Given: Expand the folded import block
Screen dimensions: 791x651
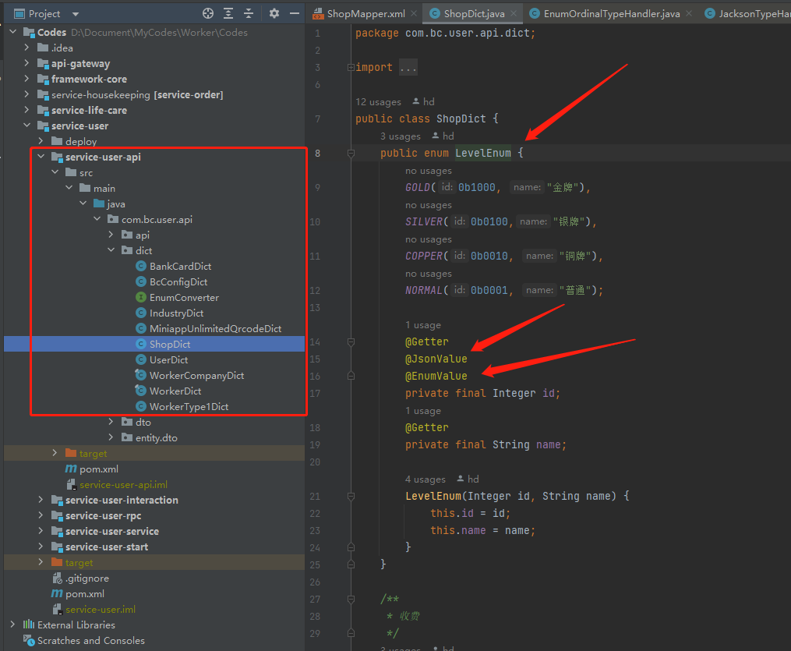Looking at the screenshot, I should click(x=351, y=67).
